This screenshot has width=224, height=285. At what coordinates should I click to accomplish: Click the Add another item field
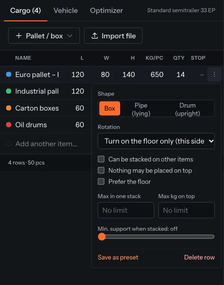[x=46, y=144]
